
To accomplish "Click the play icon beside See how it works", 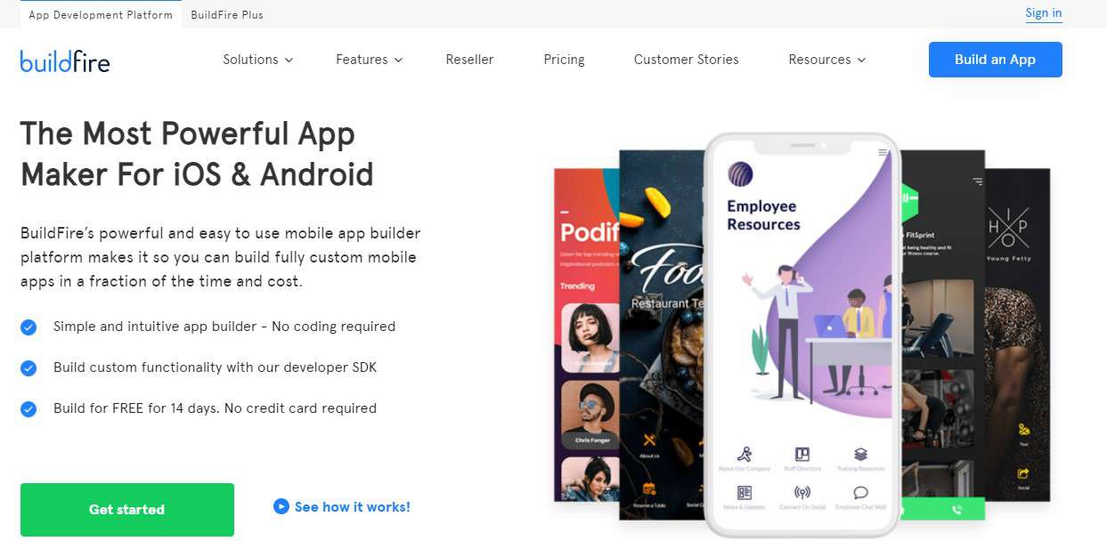I will [x=281, y=506].
